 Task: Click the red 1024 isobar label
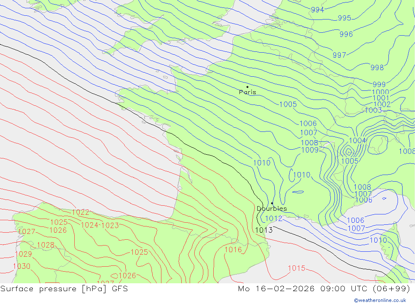coord(90,225)
